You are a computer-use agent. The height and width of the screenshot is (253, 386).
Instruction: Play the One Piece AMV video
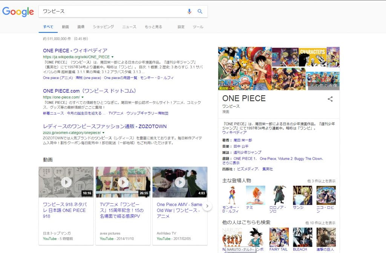(180, 182)
